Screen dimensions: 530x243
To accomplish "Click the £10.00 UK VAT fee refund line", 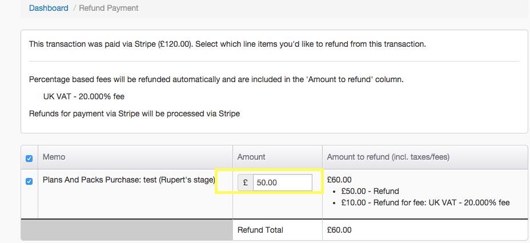I will click(x=425, y=202).
